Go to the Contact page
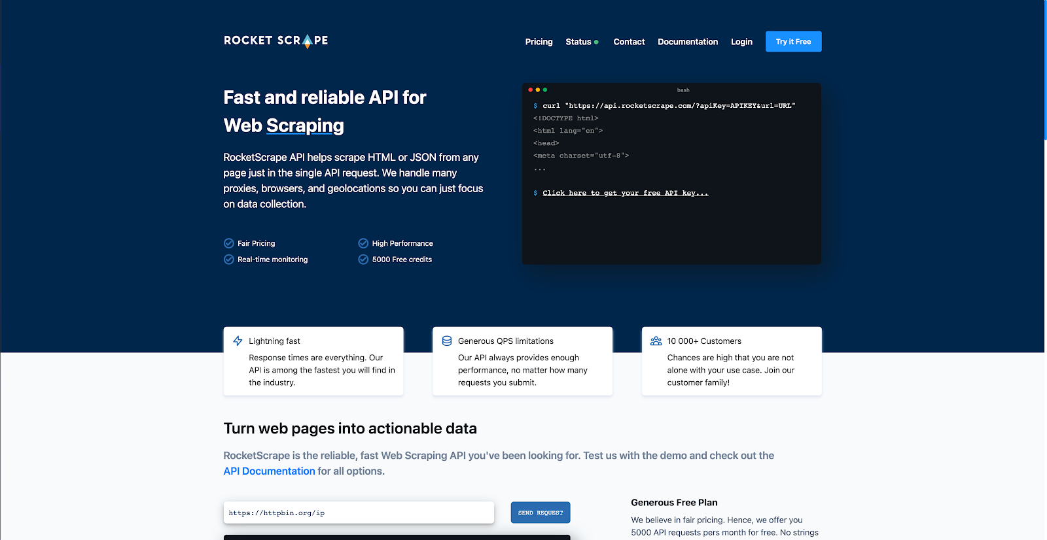The image size is (1047, 540). coord(629,42)
